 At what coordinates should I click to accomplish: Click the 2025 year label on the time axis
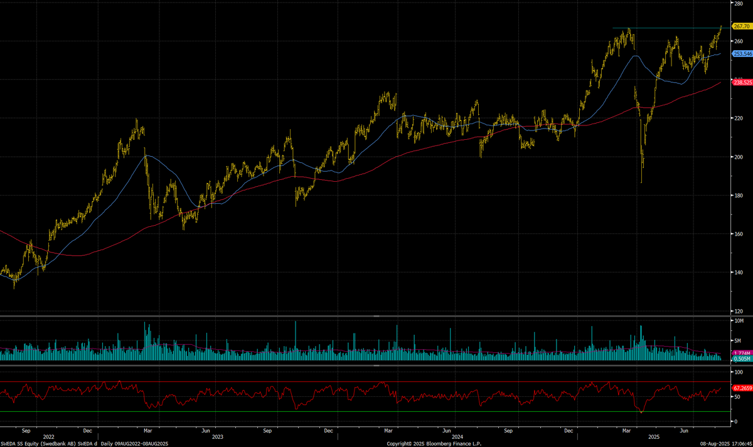point(655,436)
